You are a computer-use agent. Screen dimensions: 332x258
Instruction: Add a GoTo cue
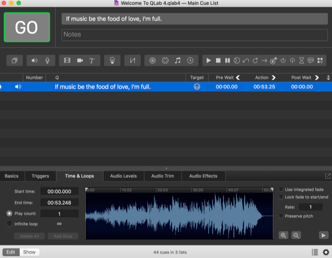[x=264, y=61]
